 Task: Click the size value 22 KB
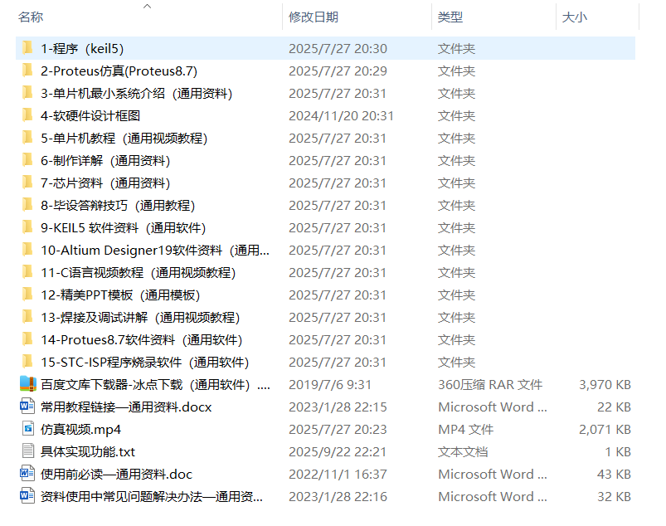pyautogui.click(x=615, y=407)
